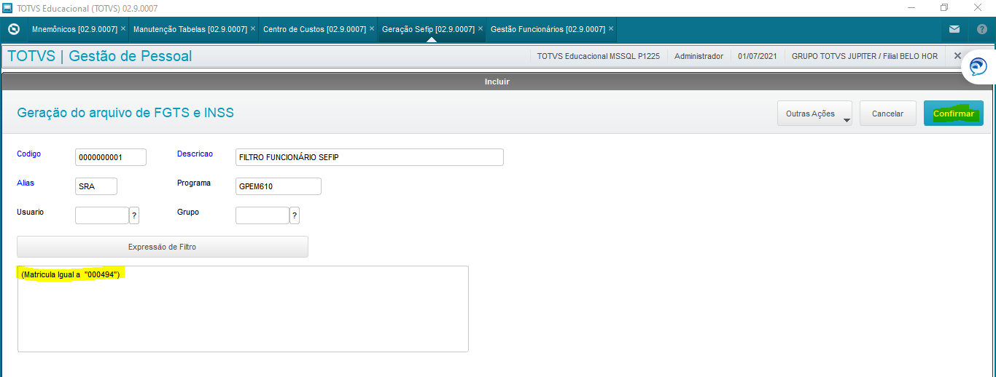
Task: Click the Administrador user label
Action: click(x=699, y=56)
